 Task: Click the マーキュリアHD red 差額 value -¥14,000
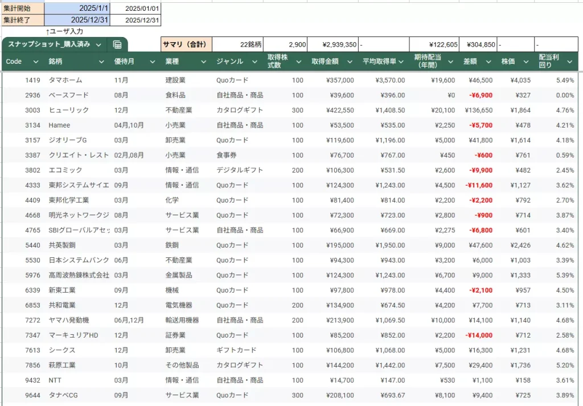(479, 335)
